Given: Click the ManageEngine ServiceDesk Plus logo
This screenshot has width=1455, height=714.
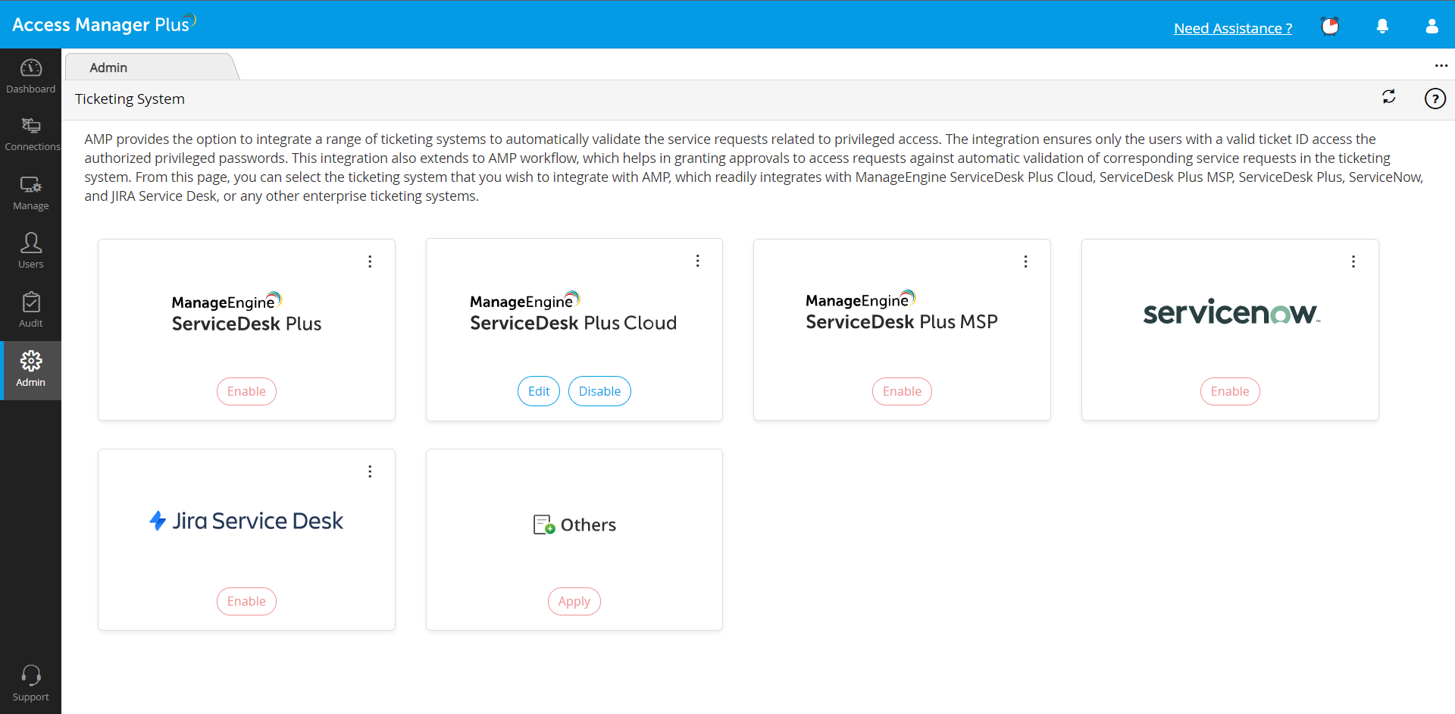Looking at the screenshot, I should click(x=246, y=312).
